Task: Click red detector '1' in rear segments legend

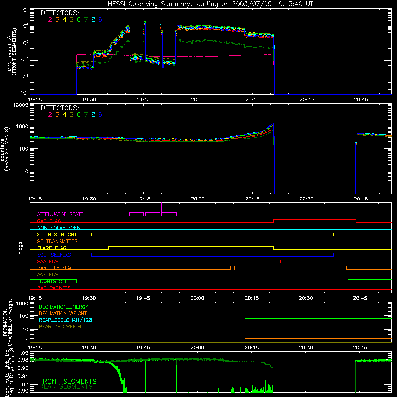Action: [43, 115]
